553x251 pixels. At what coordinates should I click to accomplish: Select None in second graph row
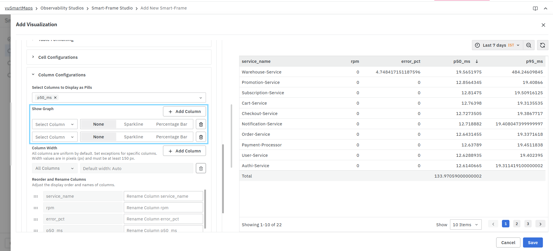(99, 137)
